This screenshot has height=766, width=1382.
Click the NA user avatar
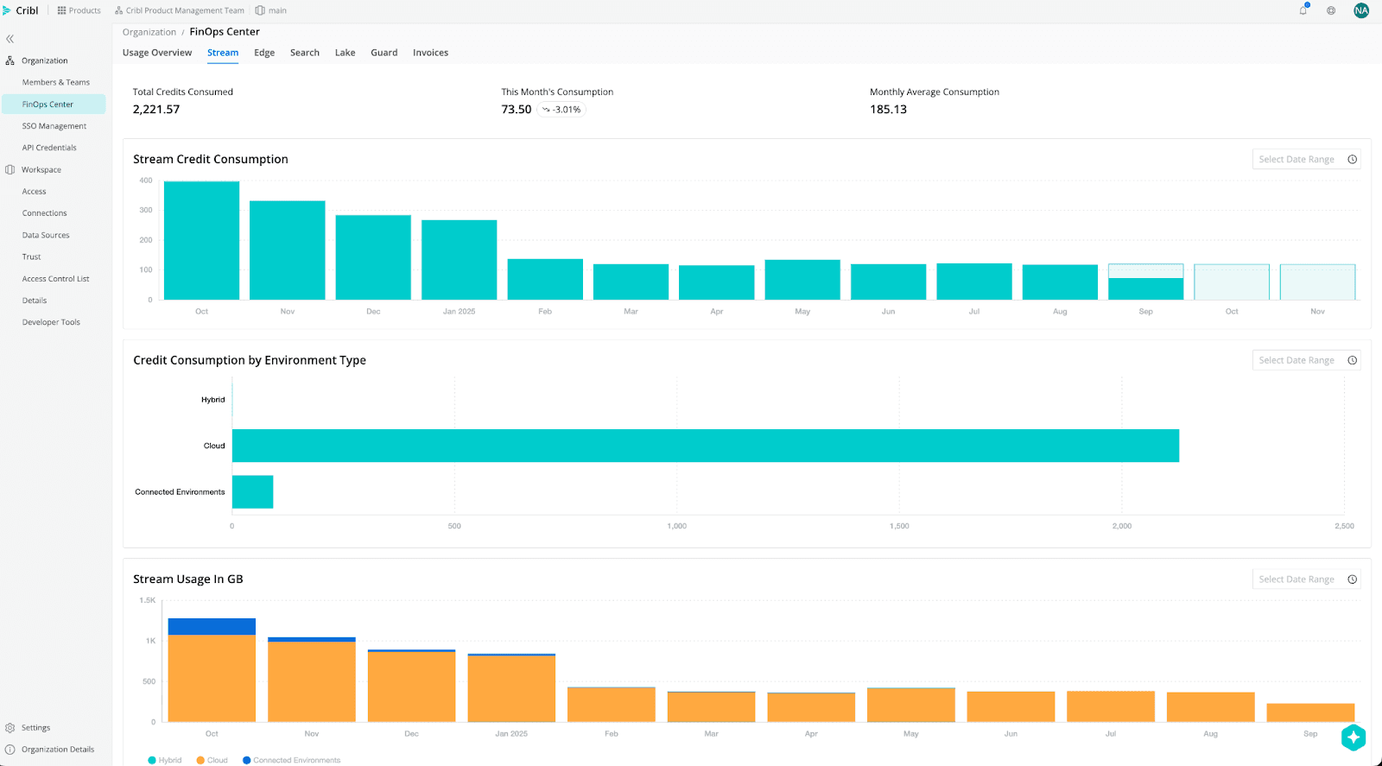tap(1361, 10)
